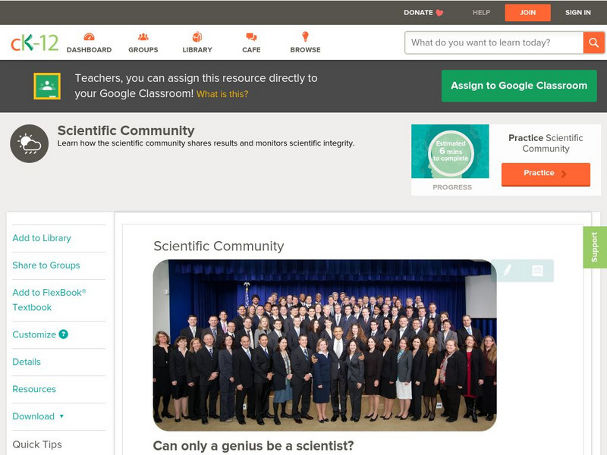Open the Groups people icon
607x455 pixels.
coord(143,36)
